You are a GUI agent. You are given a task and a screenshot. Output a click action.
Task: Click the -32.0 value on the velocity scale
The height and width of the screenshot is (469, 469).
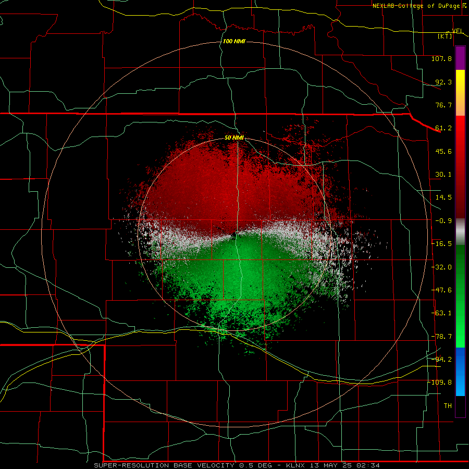coord(441,267)
